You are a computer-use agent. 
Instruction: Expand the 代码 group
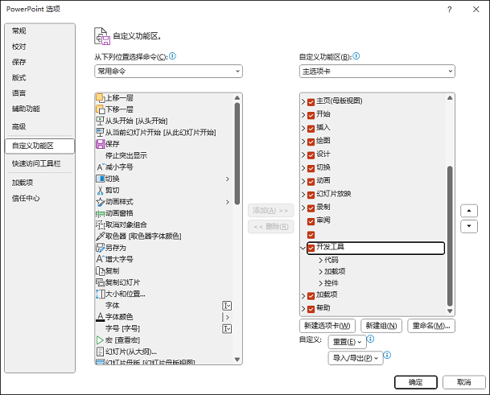coord(320,260)
